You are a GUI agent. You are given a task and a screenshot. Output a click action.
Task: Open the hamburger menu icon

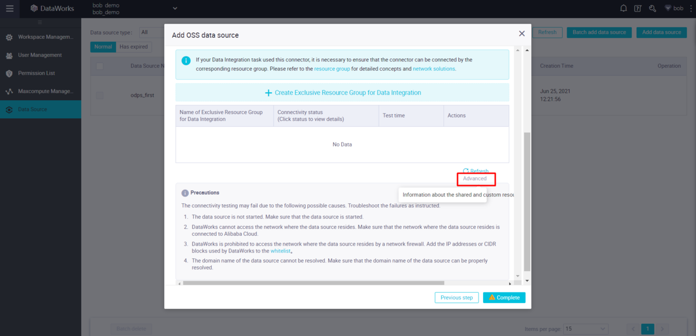9,9
